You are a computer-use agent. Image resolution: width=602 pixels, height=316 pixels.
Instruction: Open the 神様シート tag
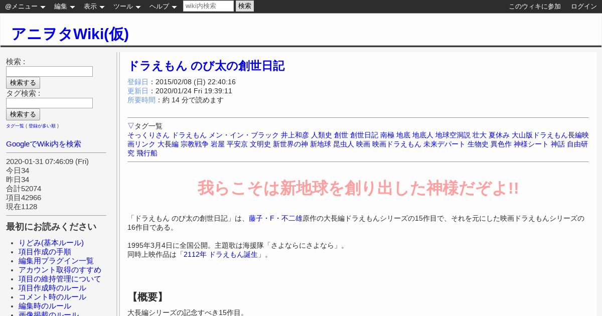(x=531, y=144)
